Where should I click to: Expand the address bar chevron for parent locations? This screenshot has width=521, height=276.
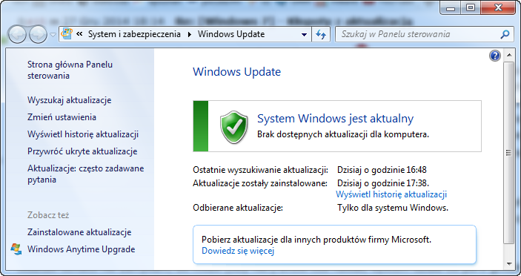pyautogui.click(x=79, y=34)
